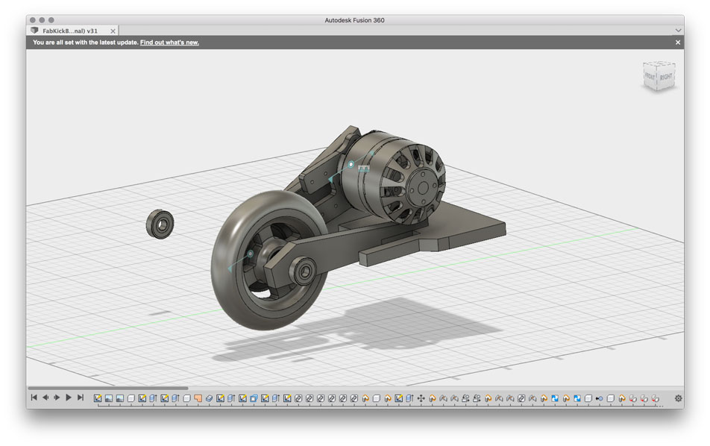Click the joint marker on the motor mount
710x446 pixels.
(351, 164)
